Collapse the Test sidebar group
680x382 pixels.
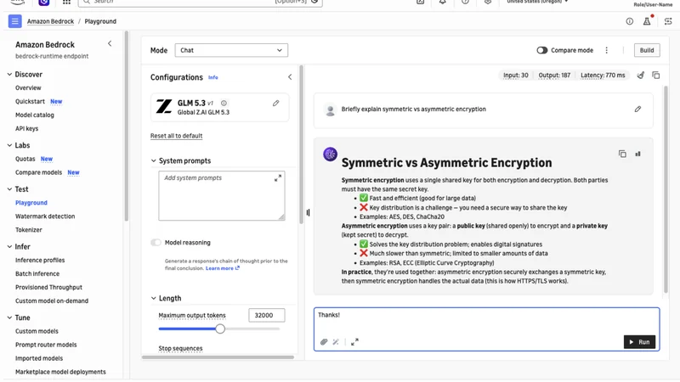coord(9,189)
